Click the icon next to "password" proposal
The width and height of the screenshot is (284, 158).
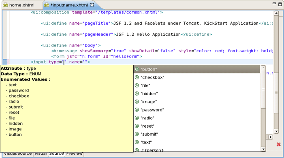click(x=137, y=110)
